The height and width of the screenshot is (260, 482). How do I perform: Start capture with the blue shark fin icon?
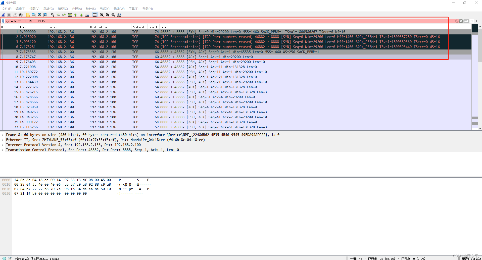coord(3,15)
